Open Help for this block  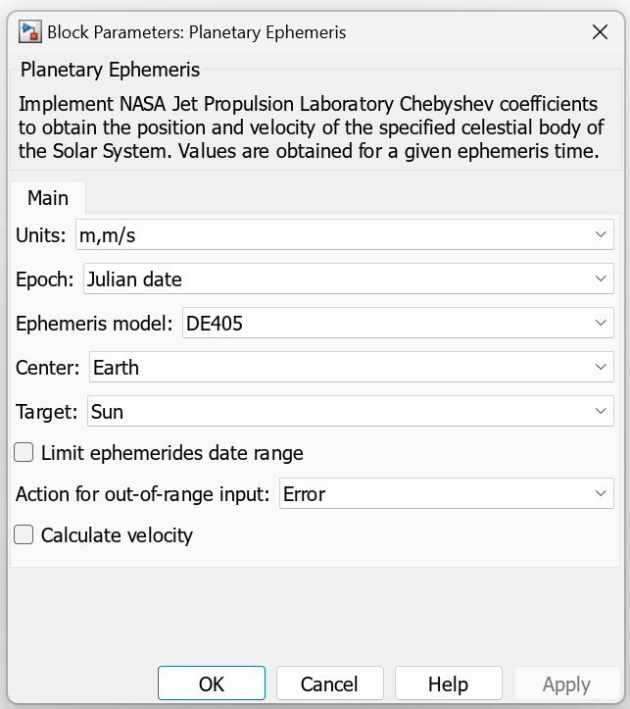point(448,684)
